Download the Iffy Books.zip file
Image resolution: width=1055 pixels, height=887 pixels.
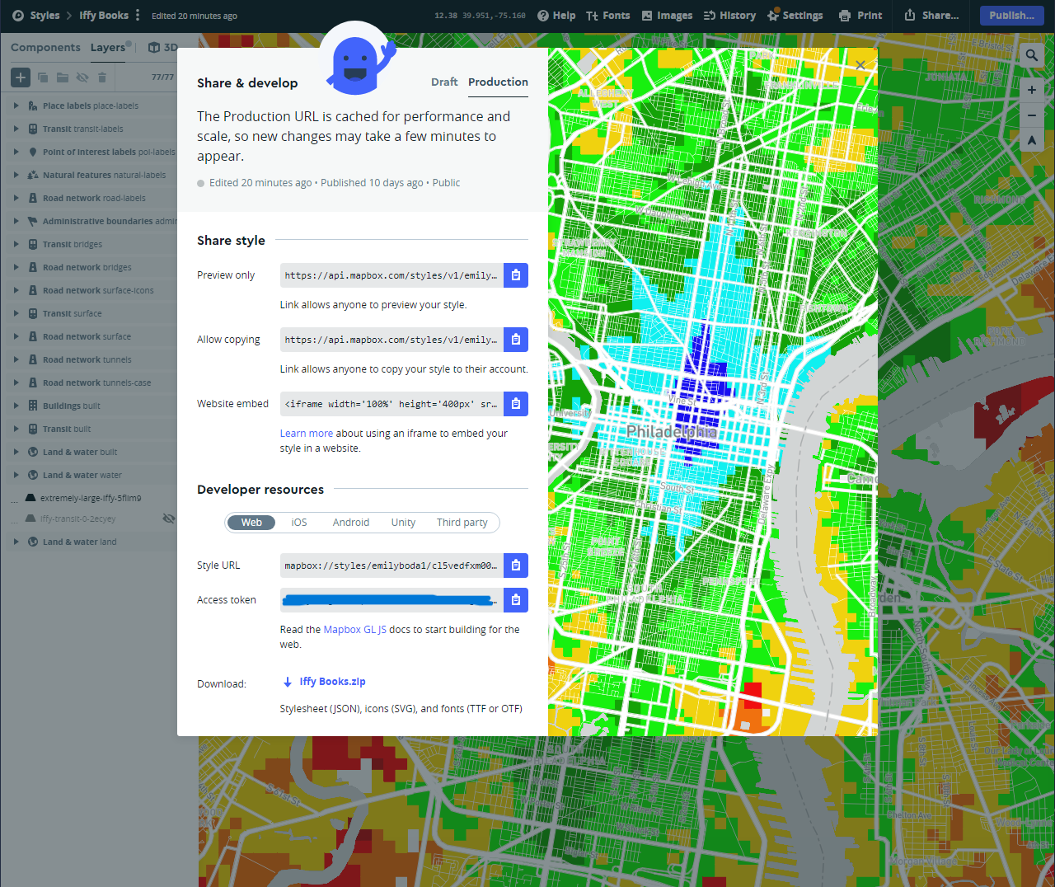pos(331,682)
